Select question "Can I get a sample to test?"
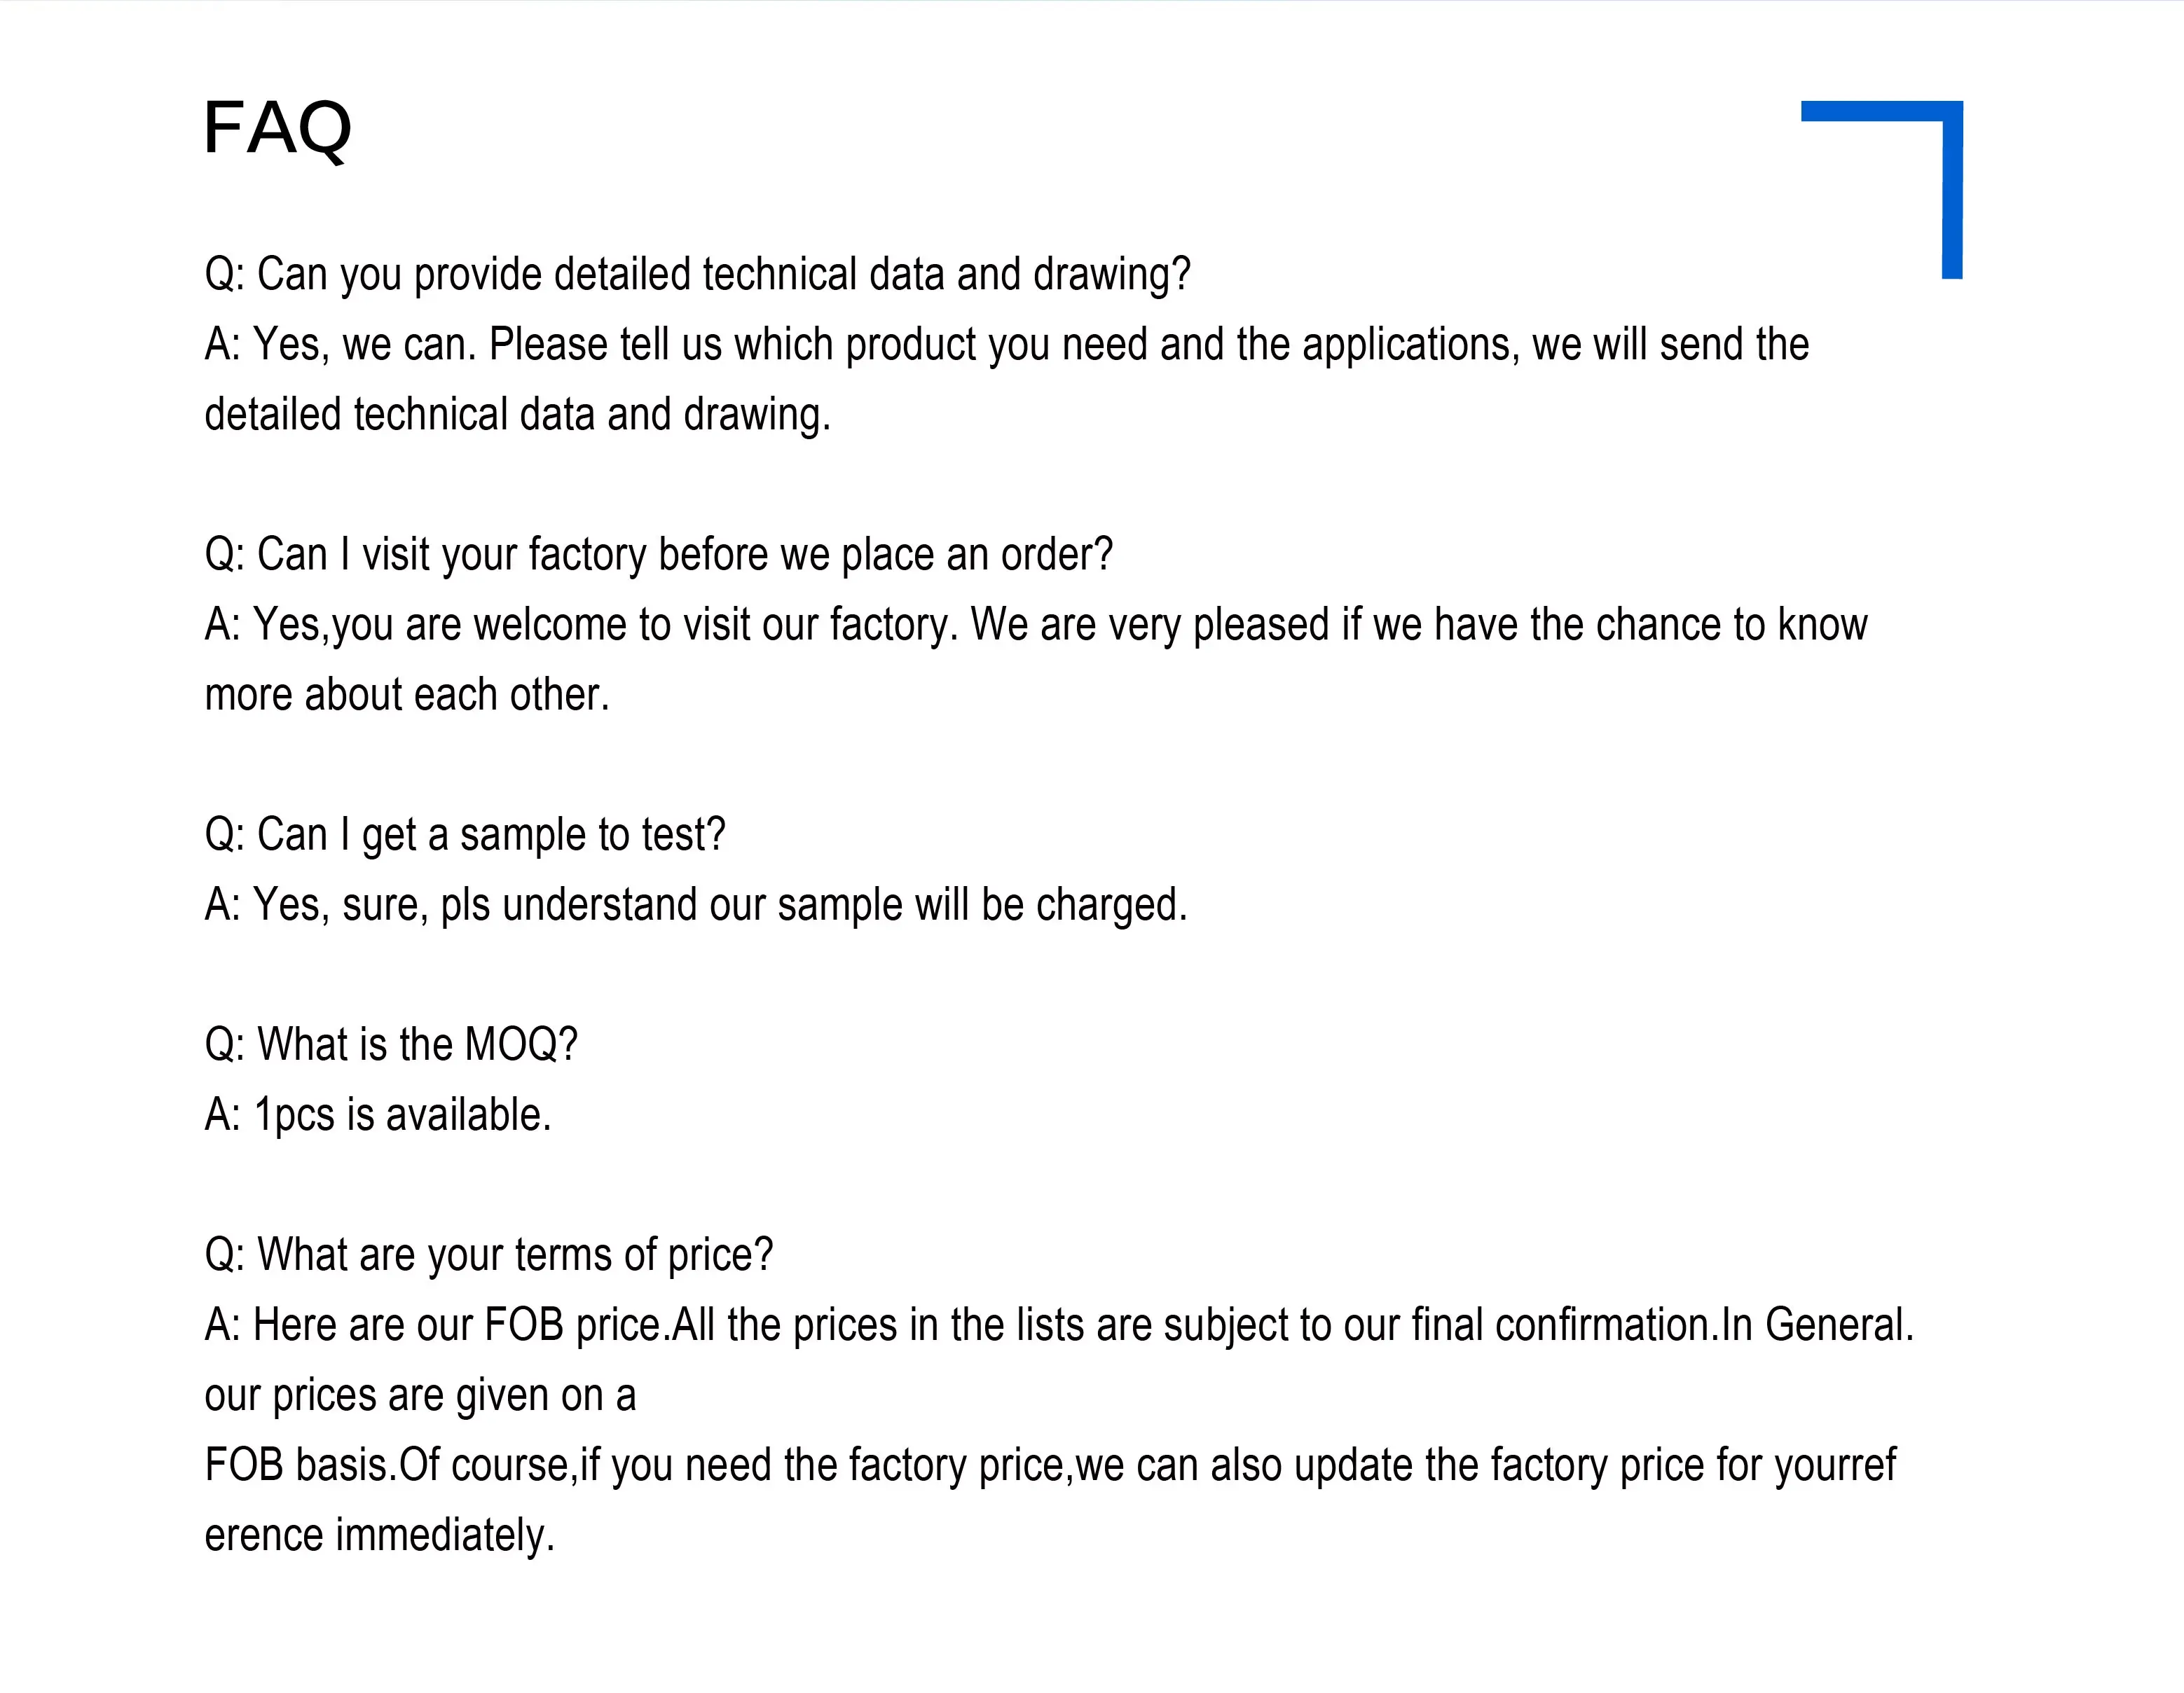The height and width of the screenshot is (1693, 2184). [x=464, y=834]
